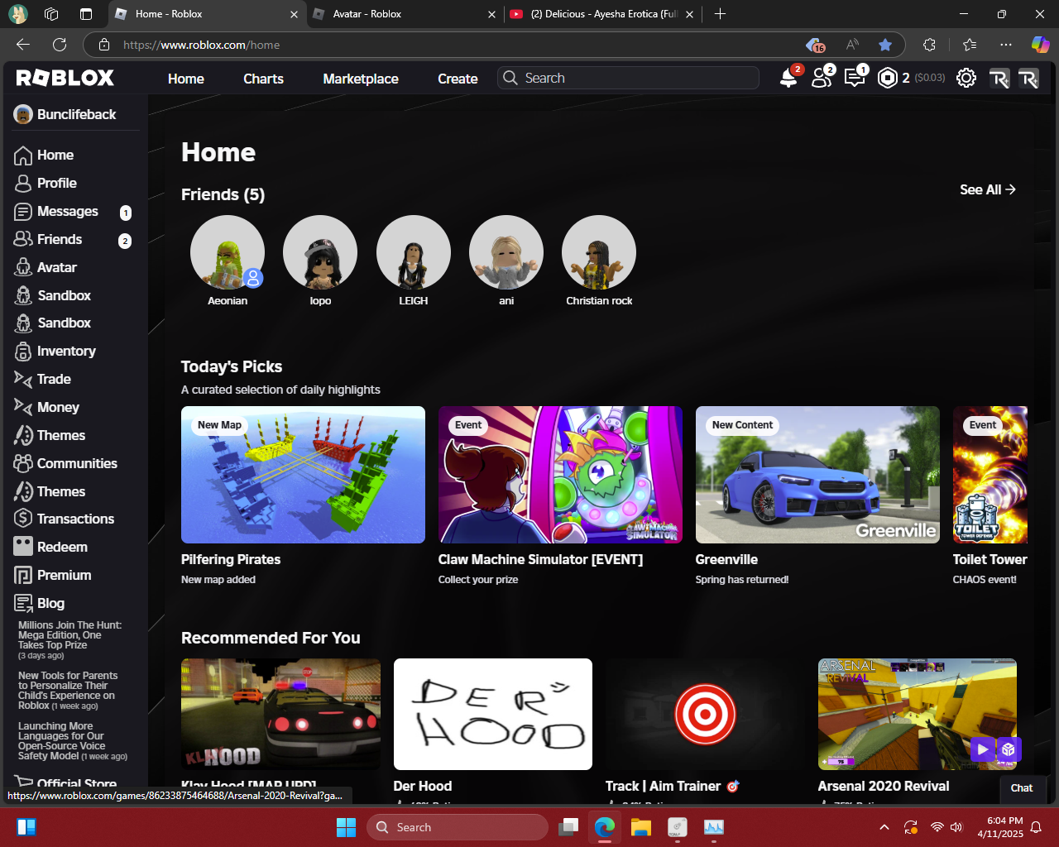
Task: Open the browser Extensions puzzle icon
Action: (x=929, y=45)
